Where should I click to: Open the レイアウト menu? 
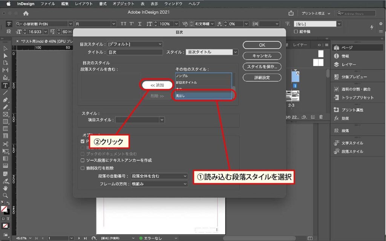pyautogui.click(x=84, y=4)
